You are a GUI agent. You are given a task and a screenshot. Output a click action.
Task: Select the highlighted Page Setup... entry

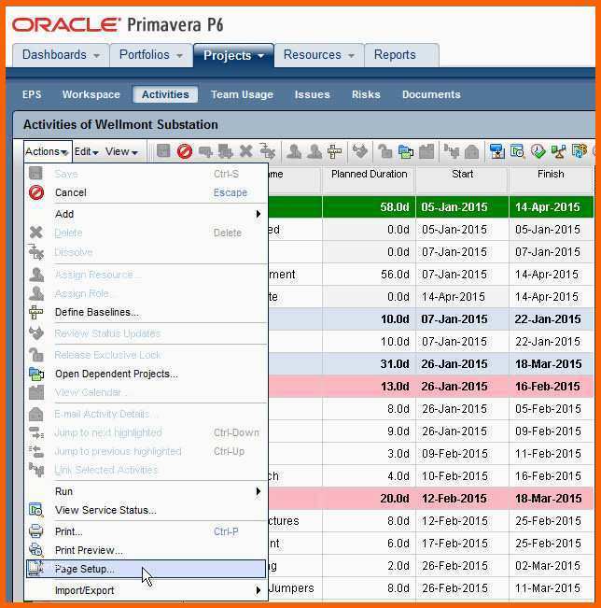click(x=147, y=569)
